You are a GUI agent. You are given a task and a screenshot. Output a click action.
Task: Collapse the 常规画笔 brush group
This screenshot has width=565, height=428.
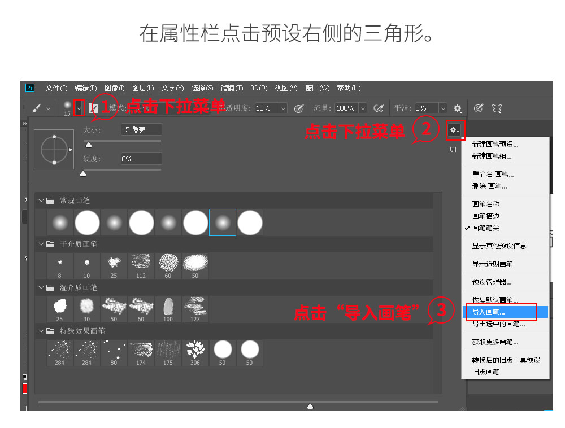(x=41, y=200)
